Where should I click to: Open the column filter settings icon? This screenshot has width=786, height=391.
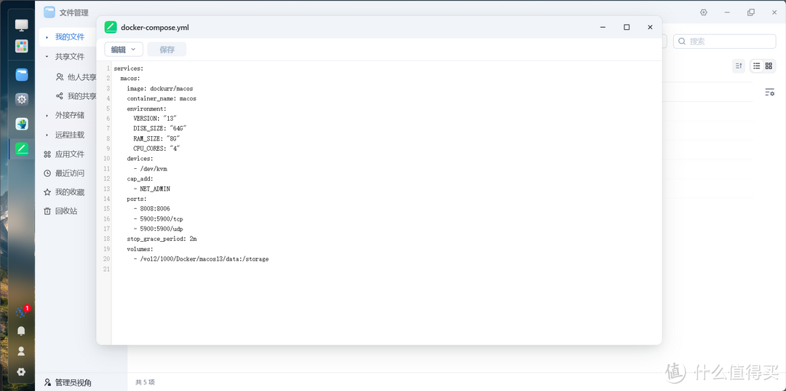point(769,92)
